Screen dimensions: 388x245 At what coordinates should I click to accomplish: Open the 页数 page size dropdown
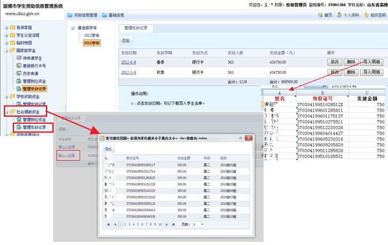(x=202, y=224)
